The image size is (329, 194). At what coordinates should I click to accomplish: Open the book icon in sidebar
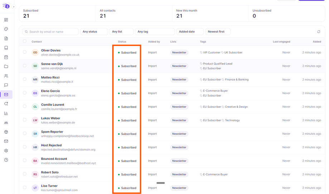point(6,48)
